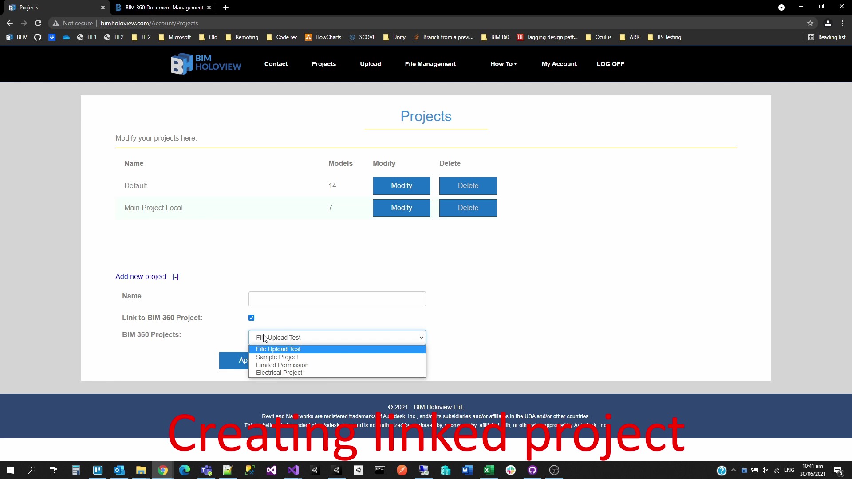
Task: Delete the Main Project Local project
Action: point(468,208)
